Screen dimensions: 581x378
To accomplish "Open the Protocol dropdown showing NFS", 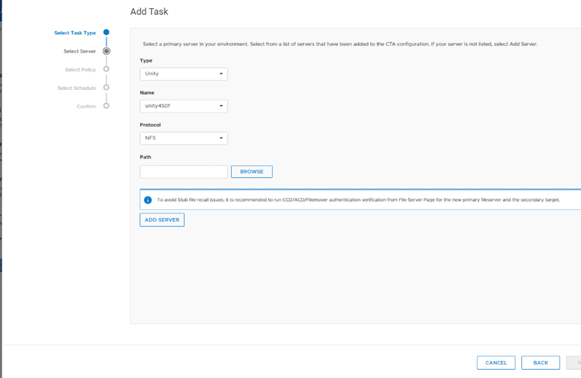I will (184, 138).
